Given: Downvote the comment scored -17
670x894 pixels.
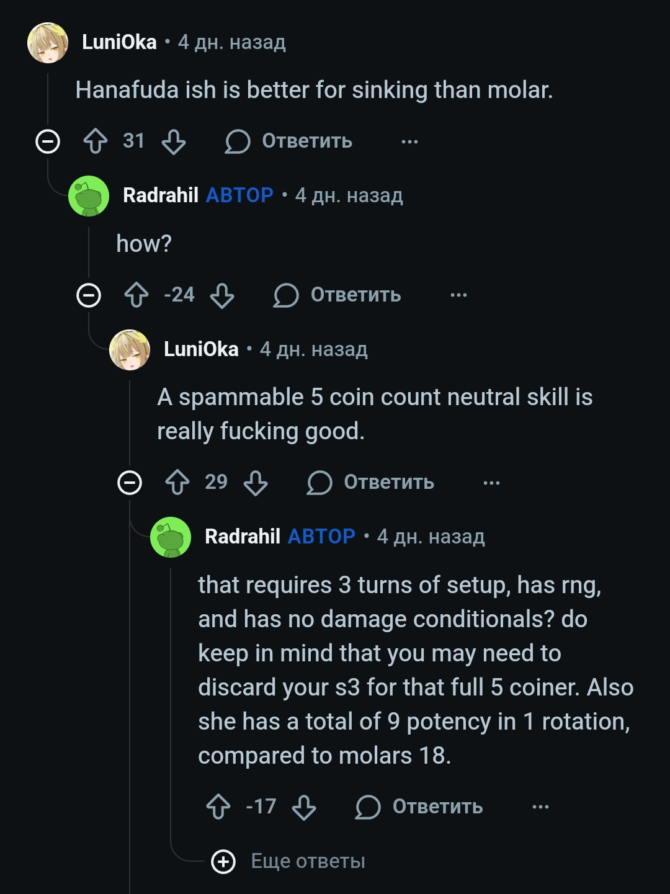Looking at the screenshot, I should coord(303,807).
